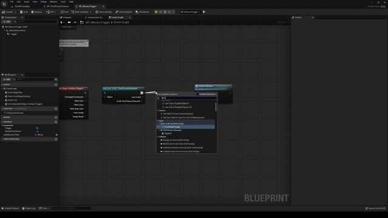Select Event Tick in My Blueprint
This screenshot has height=218, width=388.
point(12,100)
